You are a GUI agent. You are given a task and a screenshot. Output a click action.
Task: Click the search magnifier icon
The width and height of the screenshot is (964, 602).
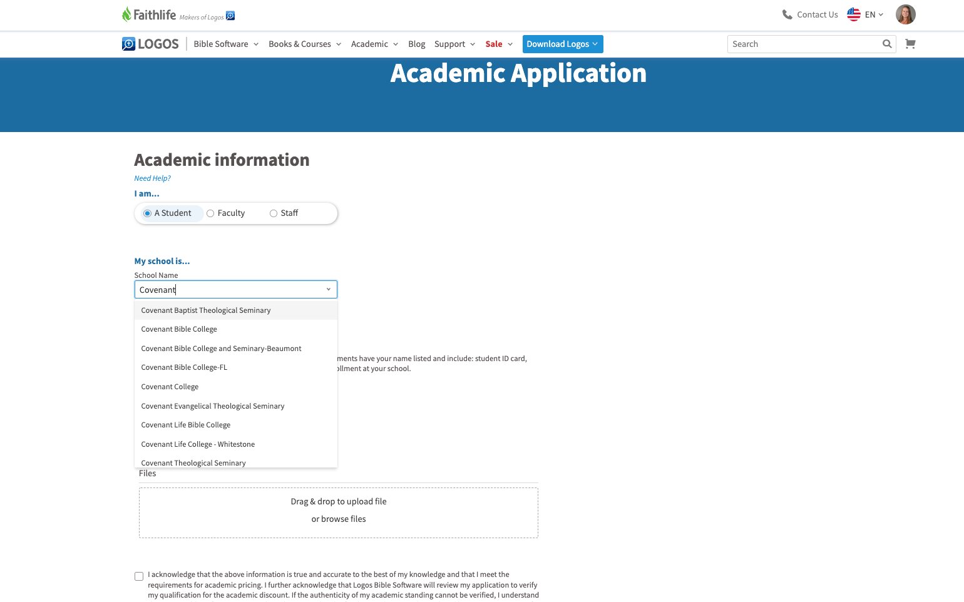pyautogui.click(x=887, y=44)
